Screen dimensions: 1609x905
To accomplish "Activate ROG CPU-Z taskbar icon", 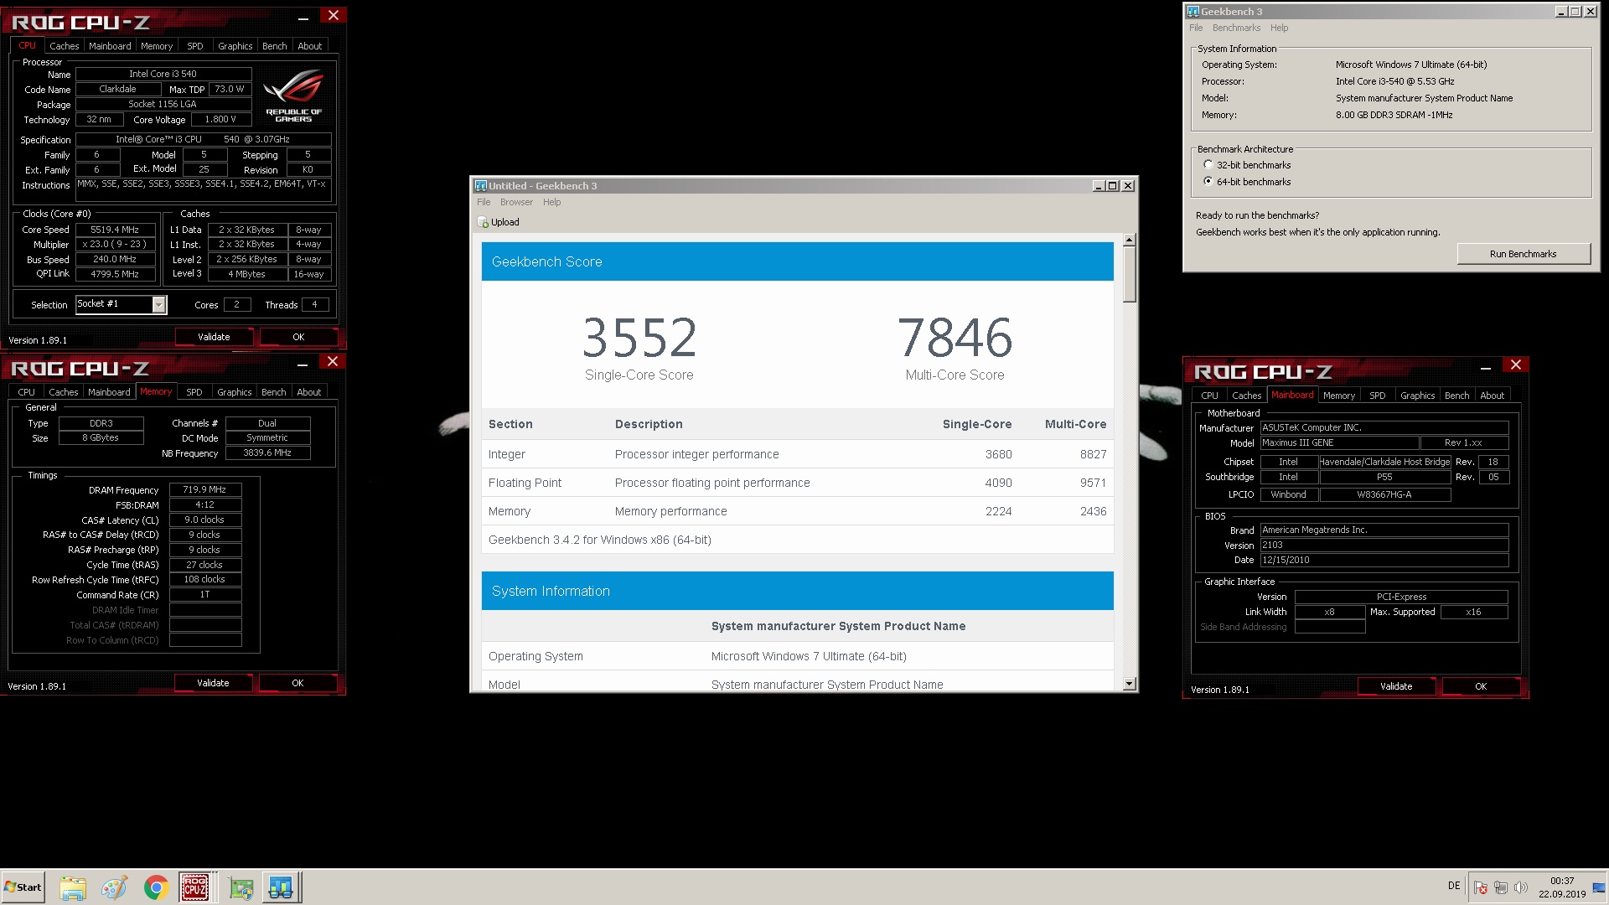I will coord(195,887).
